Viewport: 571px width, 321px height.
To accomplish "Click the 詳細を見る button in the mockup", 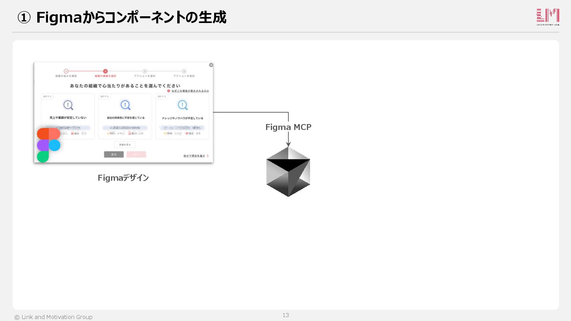I will click(x=125, y=145).
